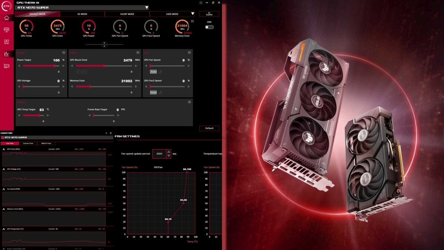Open the Others panel settings bars icon
444x250 pixels.
[189, 102]
